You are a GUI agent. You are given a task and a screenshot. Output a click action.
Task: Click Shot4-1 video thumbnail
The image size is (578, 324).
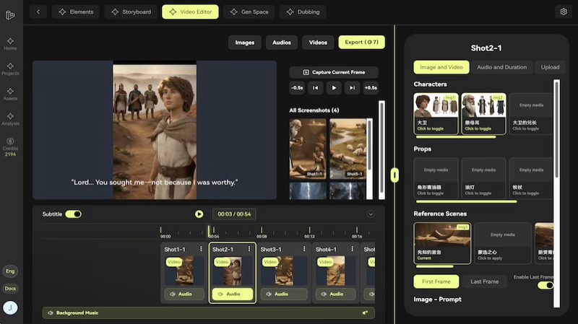pyautogui.click(x=335, y=271)
